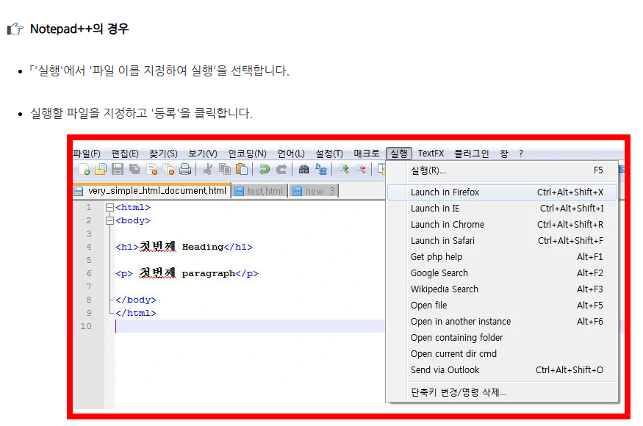Open Find using the binoculars icon

coord(303,169)
